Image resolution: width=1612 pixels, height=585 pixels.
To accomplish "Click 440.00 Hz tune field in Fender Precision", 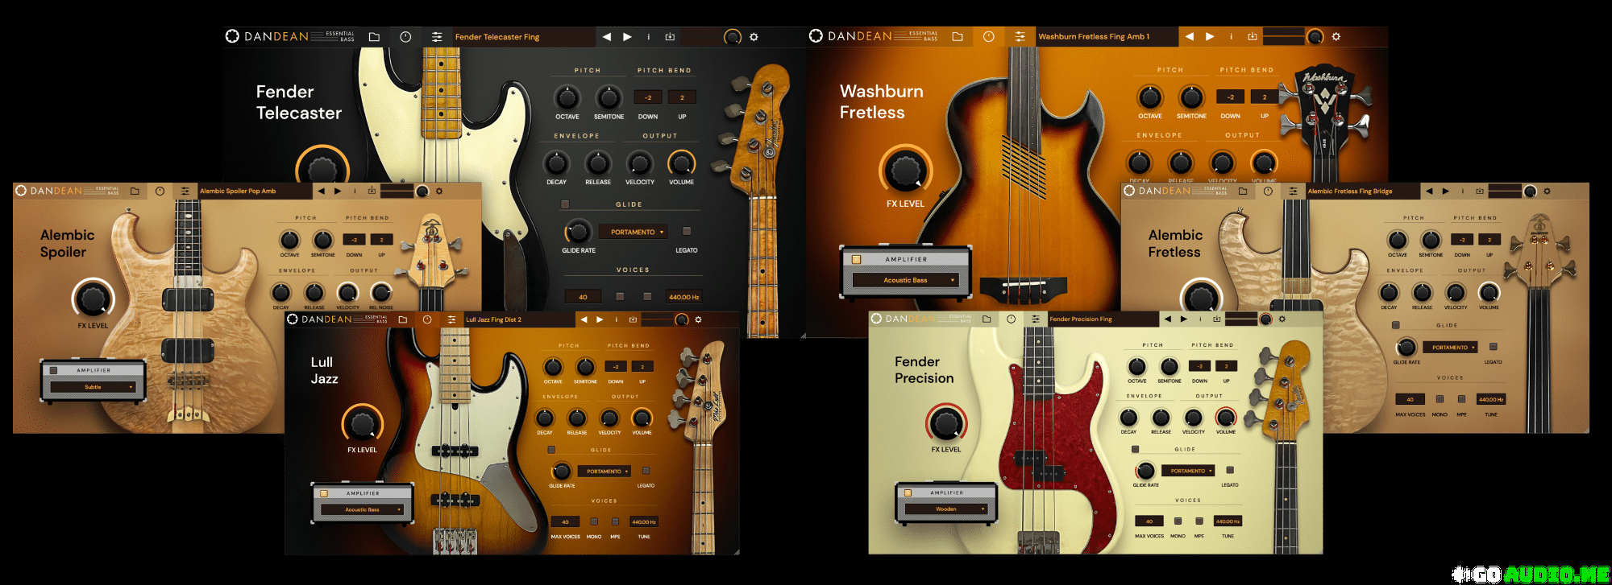I will 1228,521.
